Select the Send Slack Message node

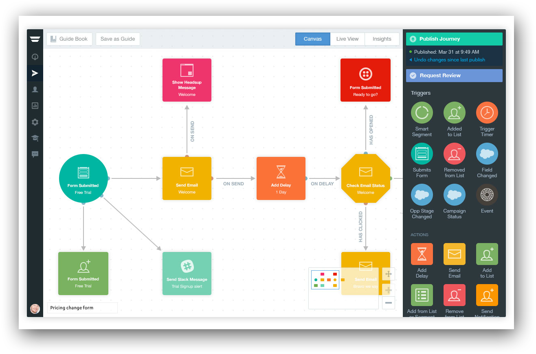point(187,274)
